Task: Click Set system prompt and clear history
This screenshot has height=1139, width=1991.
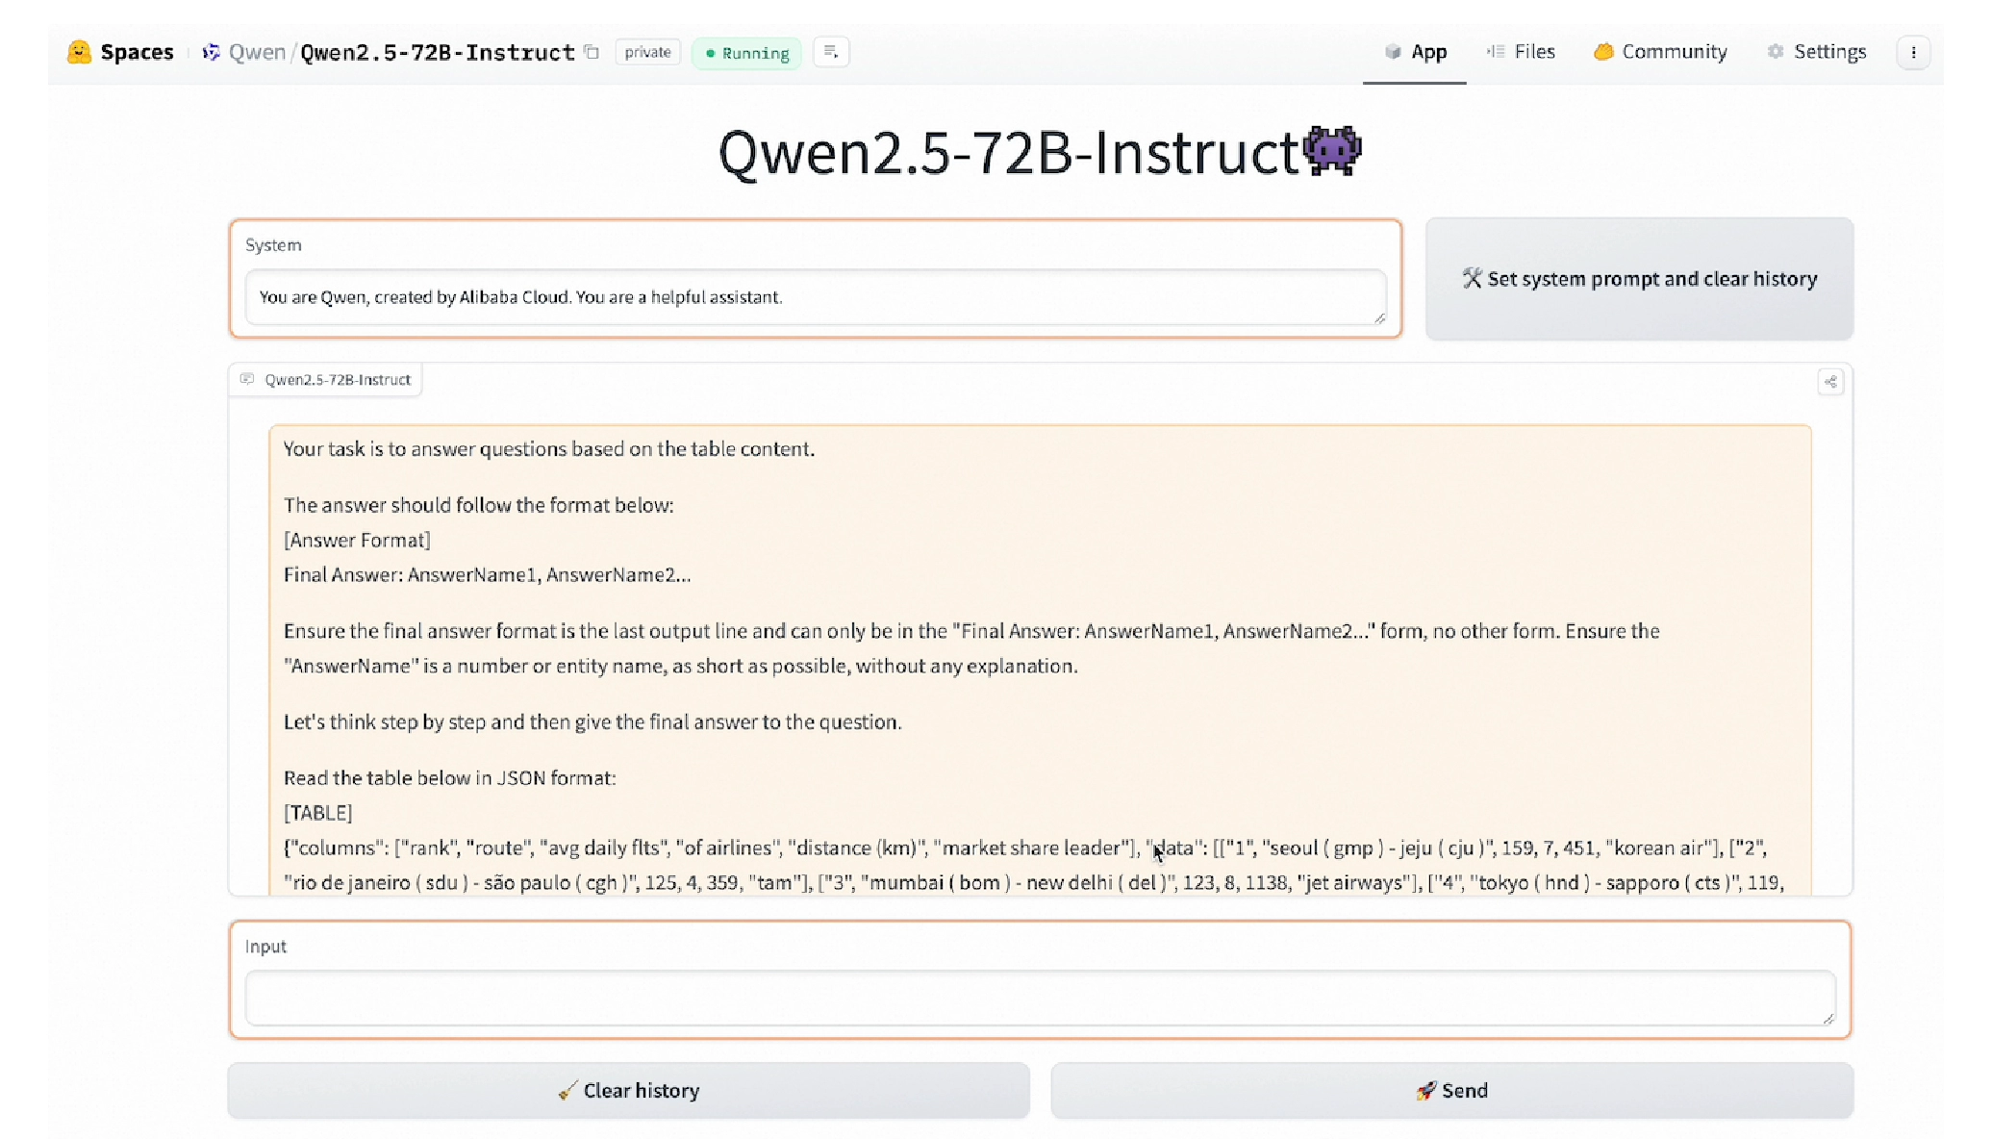Action: [1639, 279]
